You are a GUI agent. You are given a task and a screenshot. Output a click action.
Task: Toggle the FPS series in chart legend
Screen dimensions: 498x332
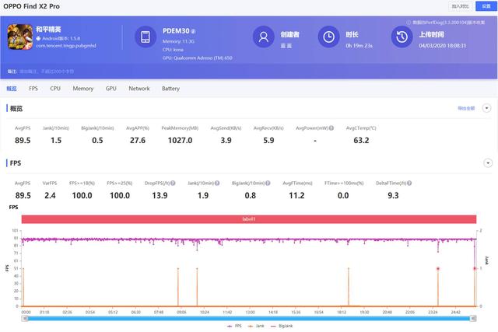[x=234, y=326]
